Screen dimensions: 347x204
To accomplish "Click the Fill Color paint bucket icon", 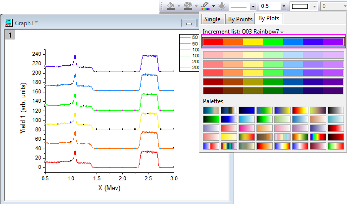I will (x=170, y=6).
